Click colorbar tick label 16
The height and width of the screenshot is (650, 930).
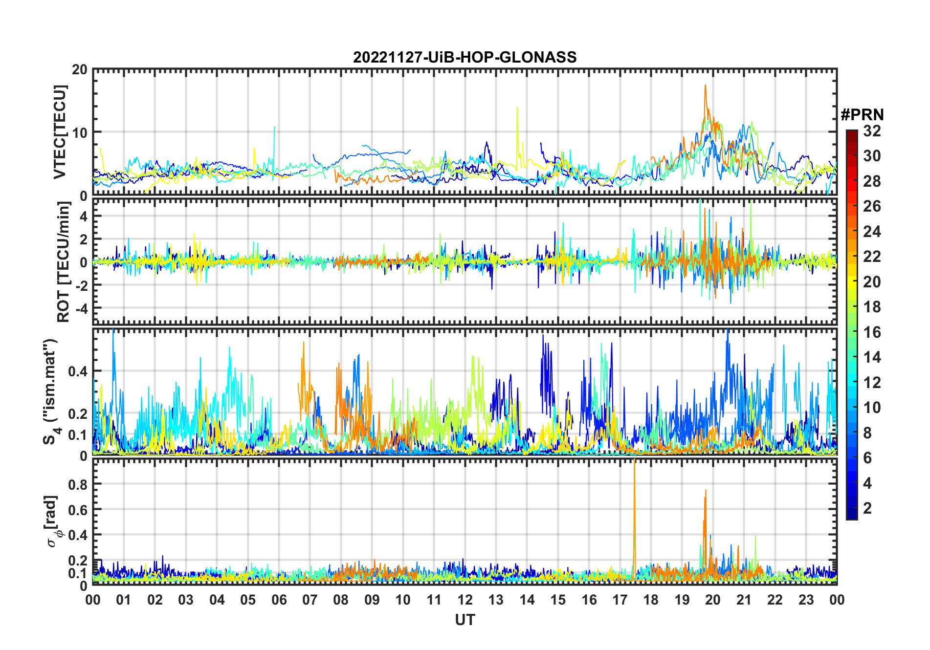click(x=872, y=332)
